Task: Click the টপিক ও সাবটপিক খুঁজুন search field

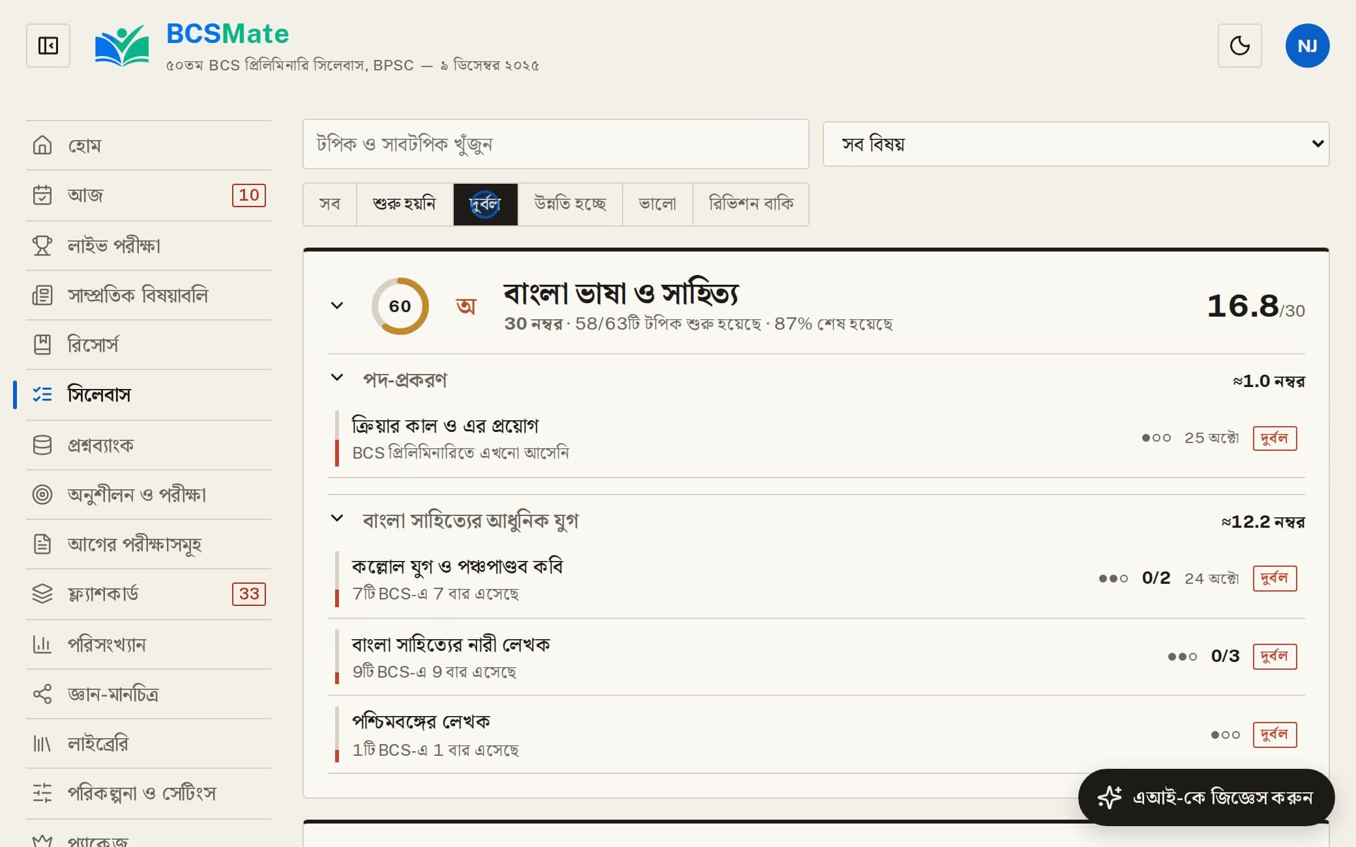Action: coord(555,144)
